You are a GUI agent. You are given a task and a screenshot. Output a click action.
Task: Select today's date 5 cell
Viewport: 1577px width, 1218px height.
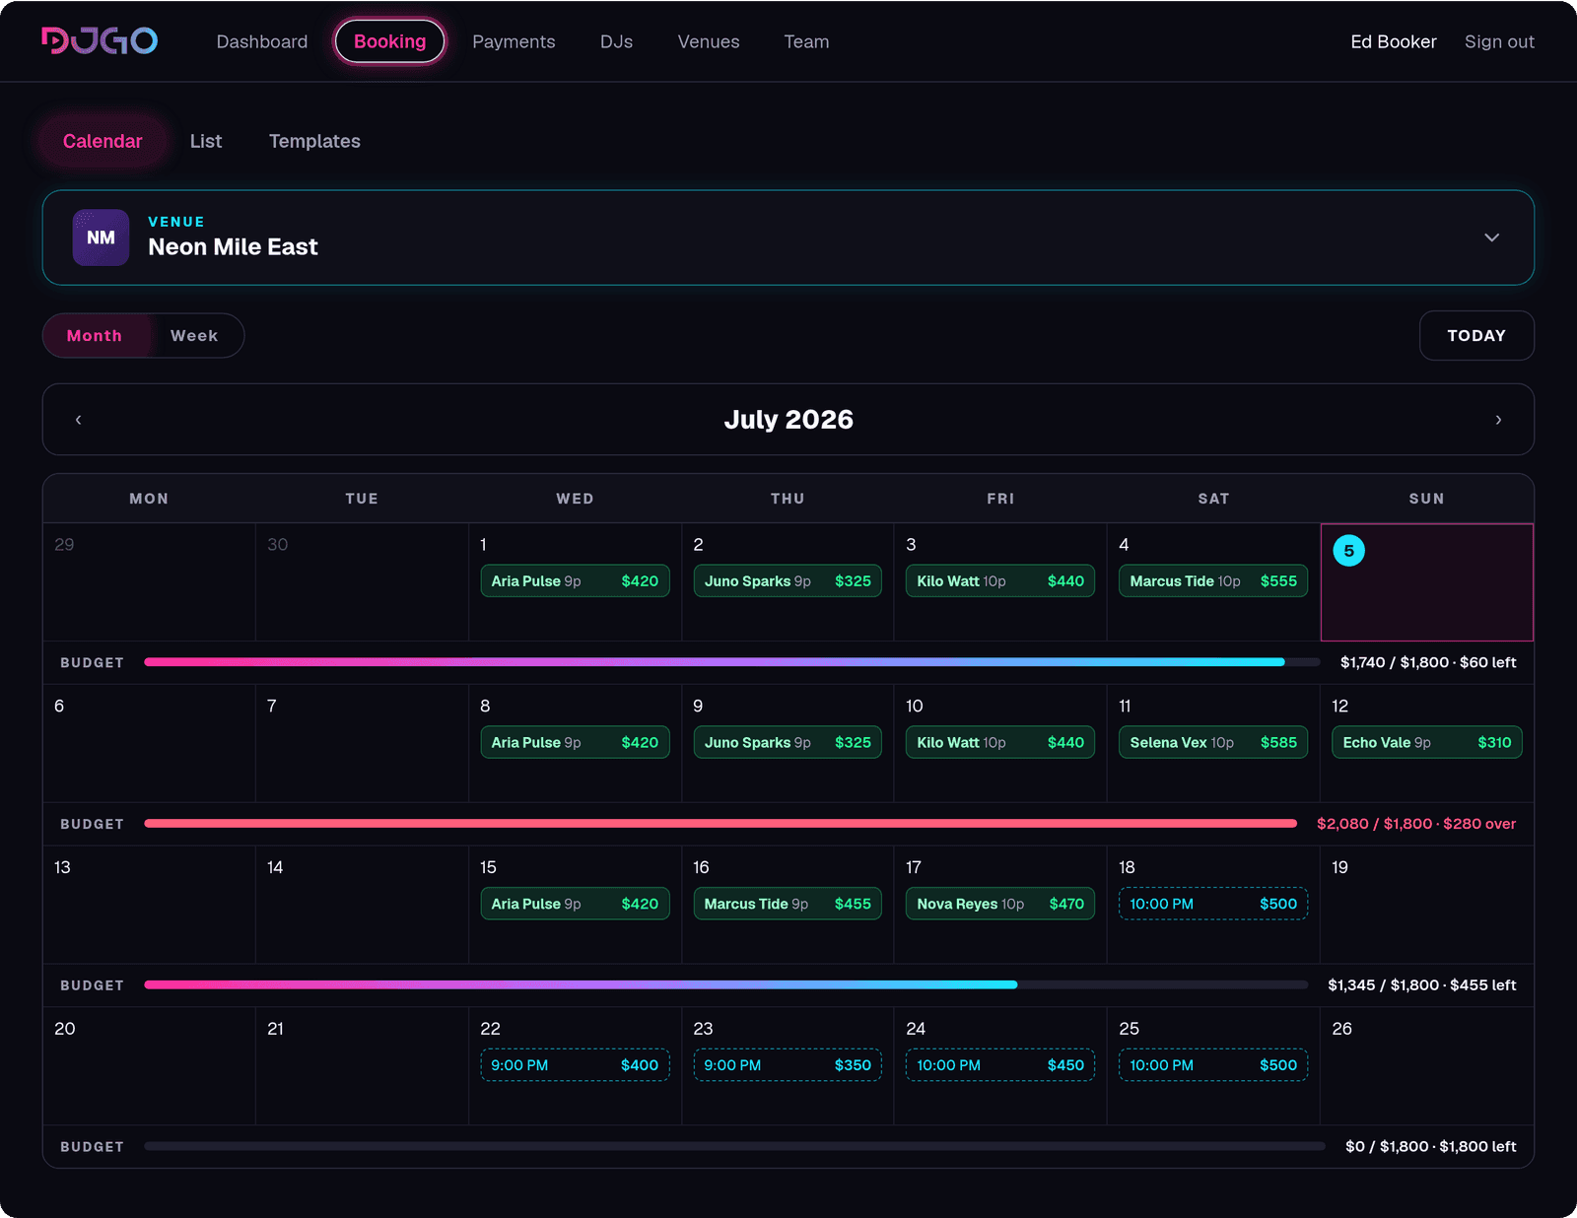click(x=1427, y=582)
